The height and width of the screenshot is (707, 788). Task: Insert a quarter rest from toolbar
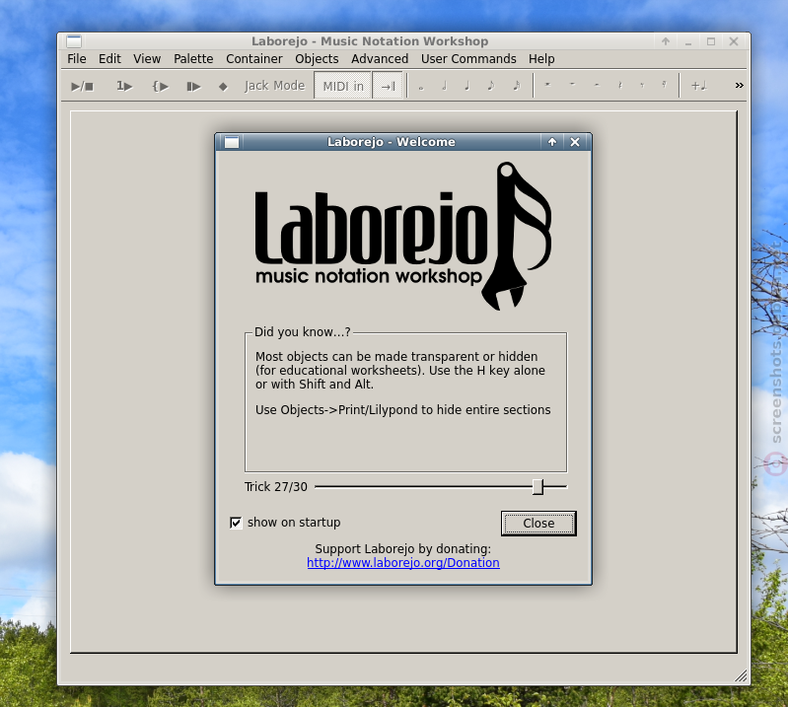pyautogui.click(x=620, y=86)
